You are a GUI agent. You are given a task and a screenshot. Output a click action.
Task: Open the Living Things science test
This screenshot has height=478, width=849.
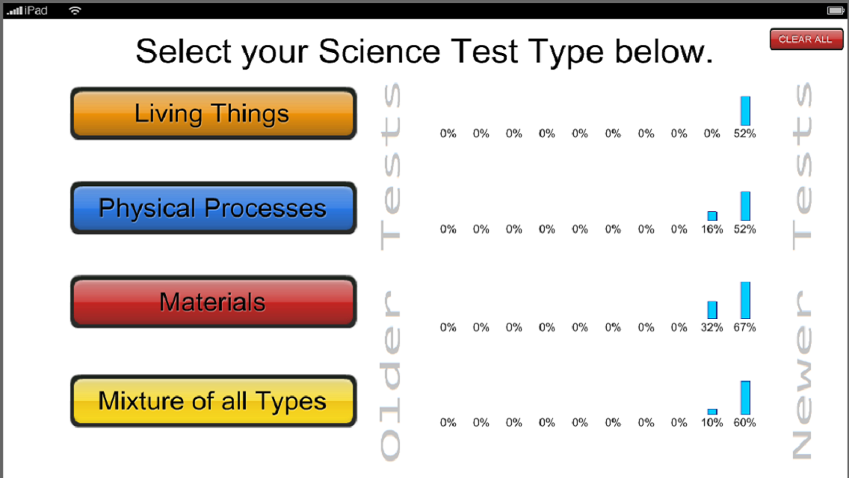213,114
